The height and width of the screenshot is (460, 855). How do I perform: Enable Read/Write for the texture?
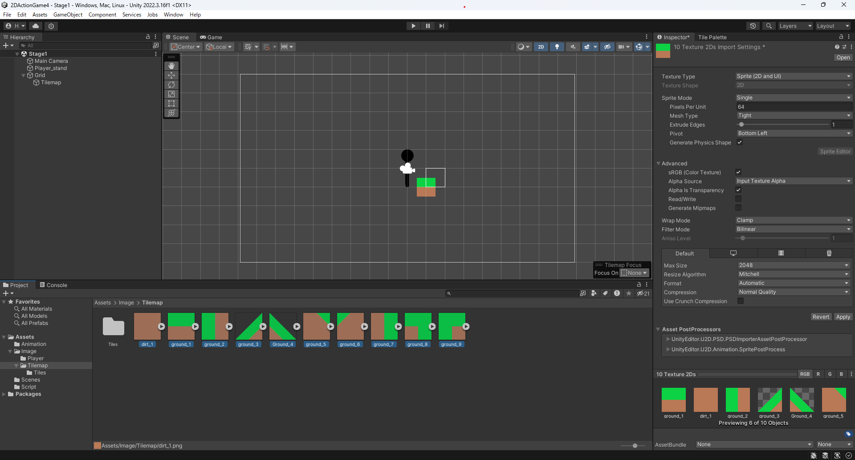point(738,199)
